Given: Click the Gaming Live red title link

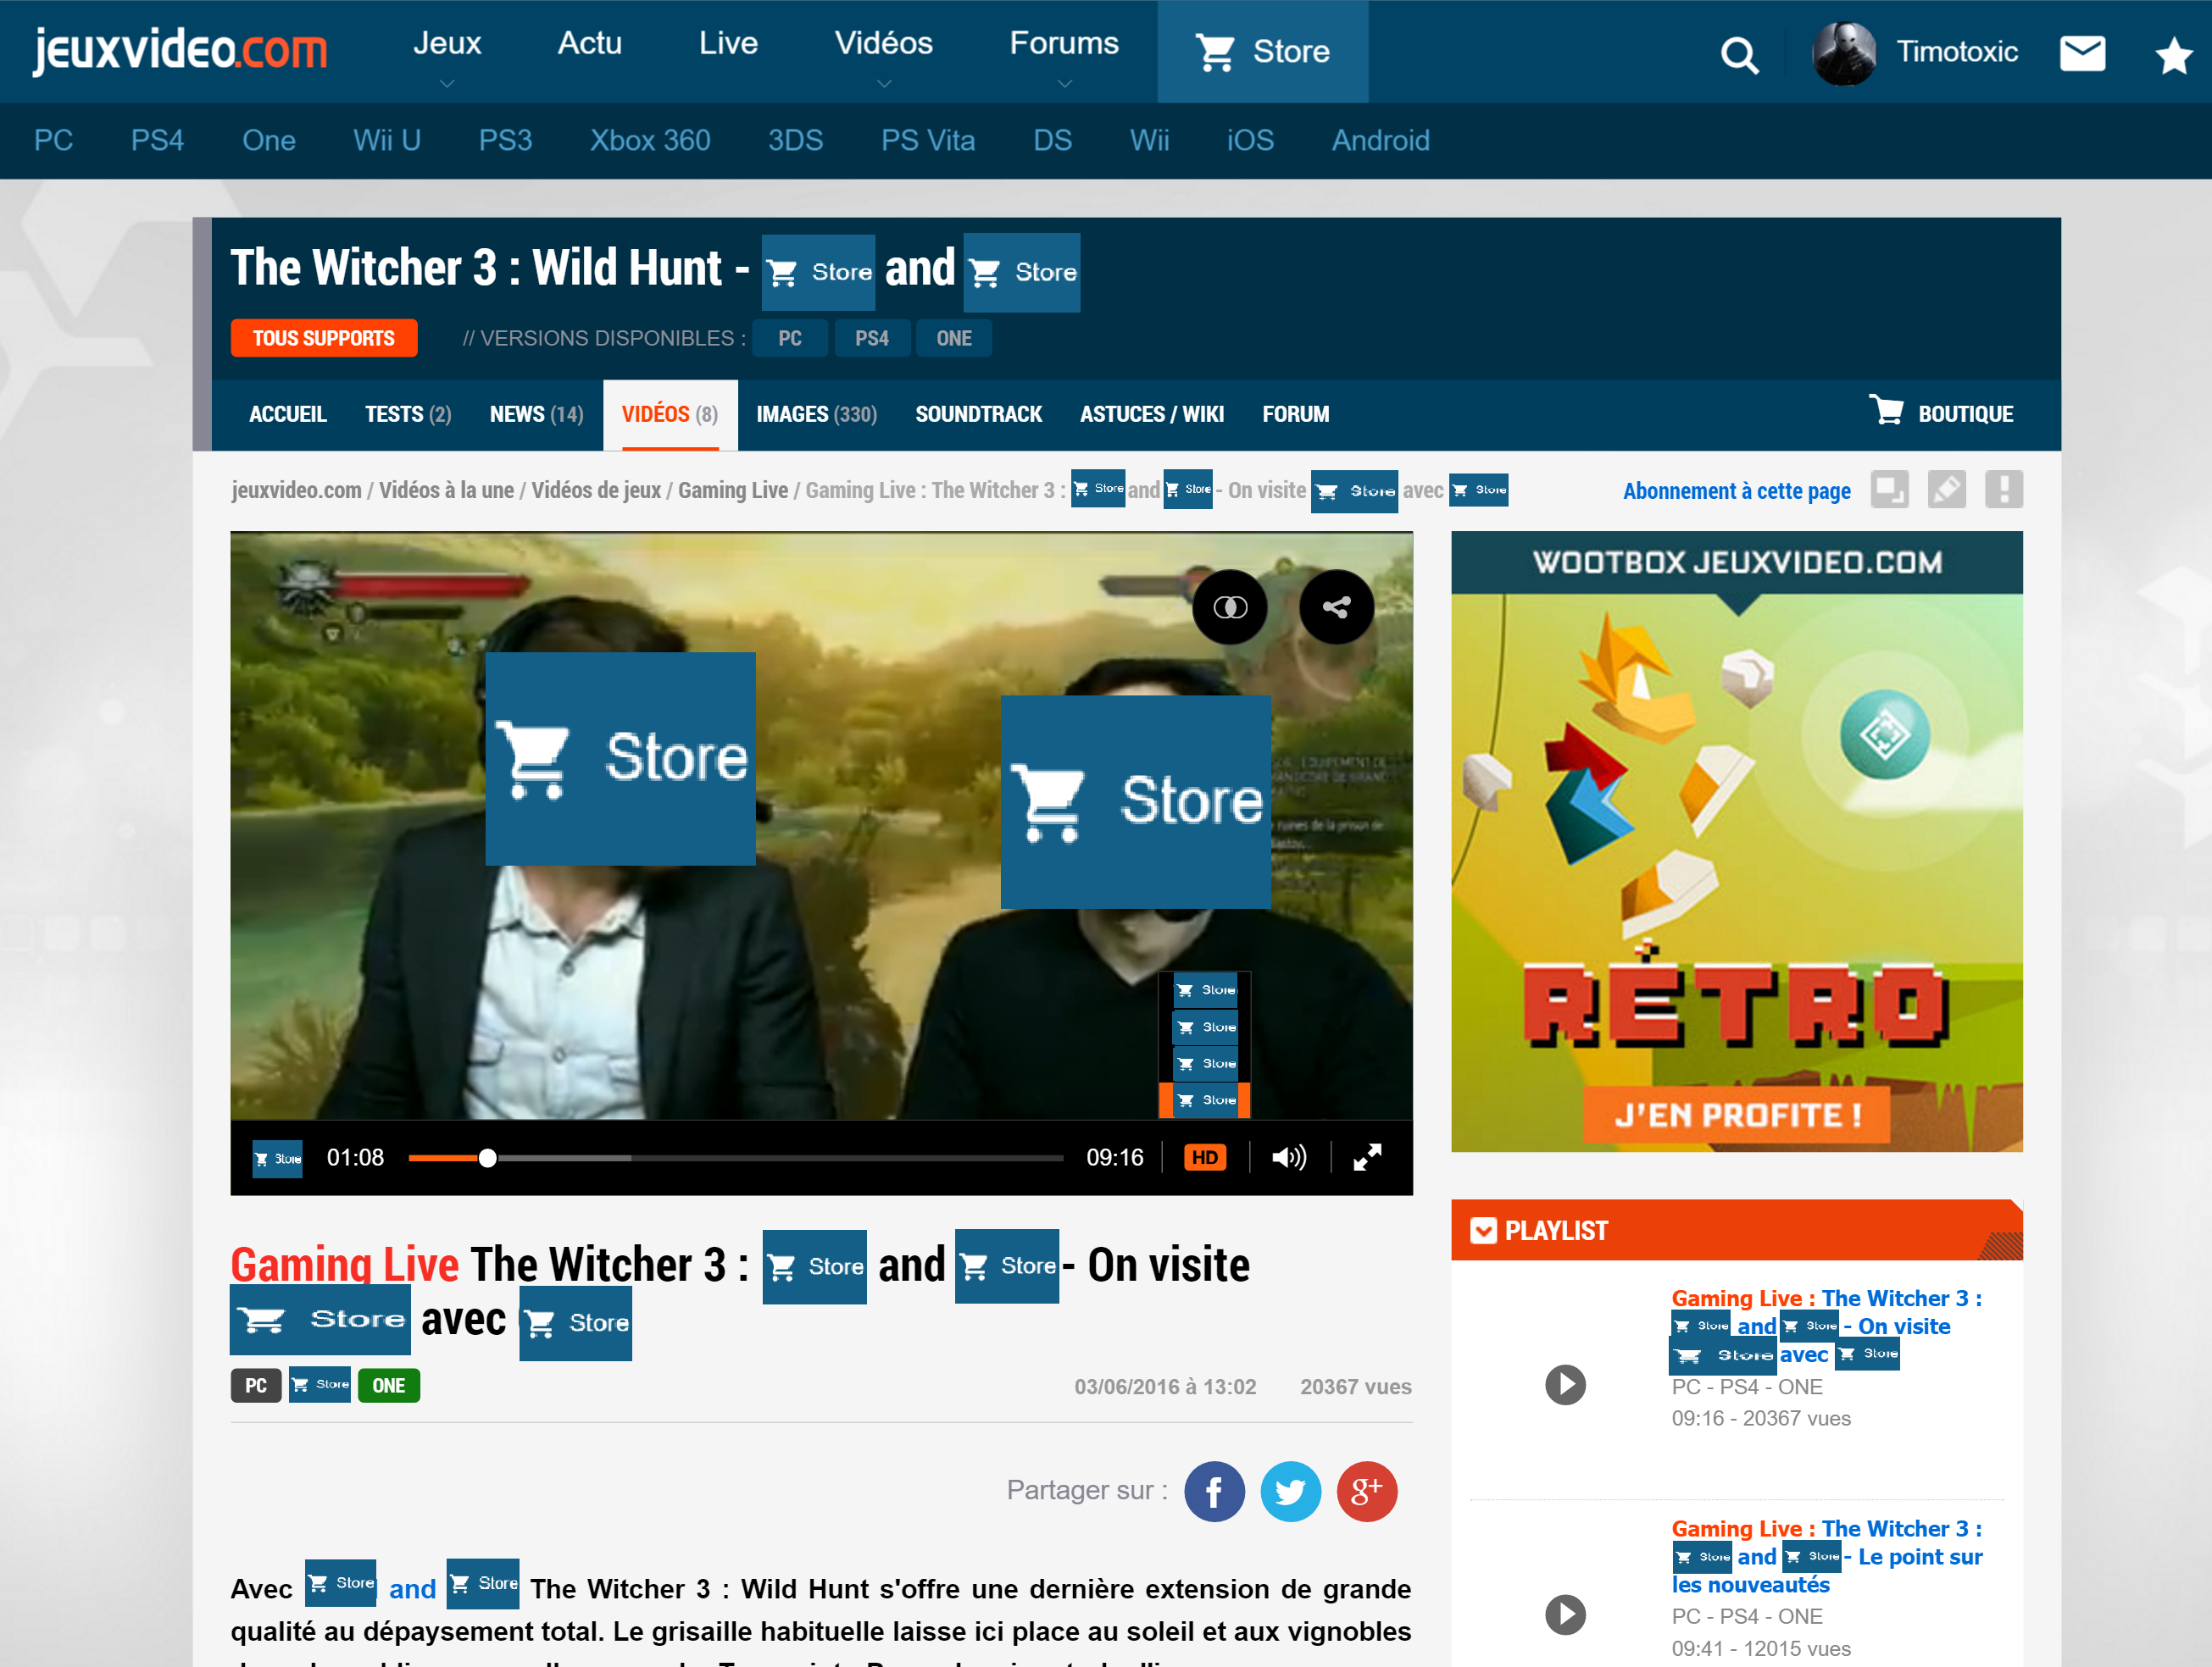Looking at the screenshot, I should pyautogui.click(x=344, y=1265).
